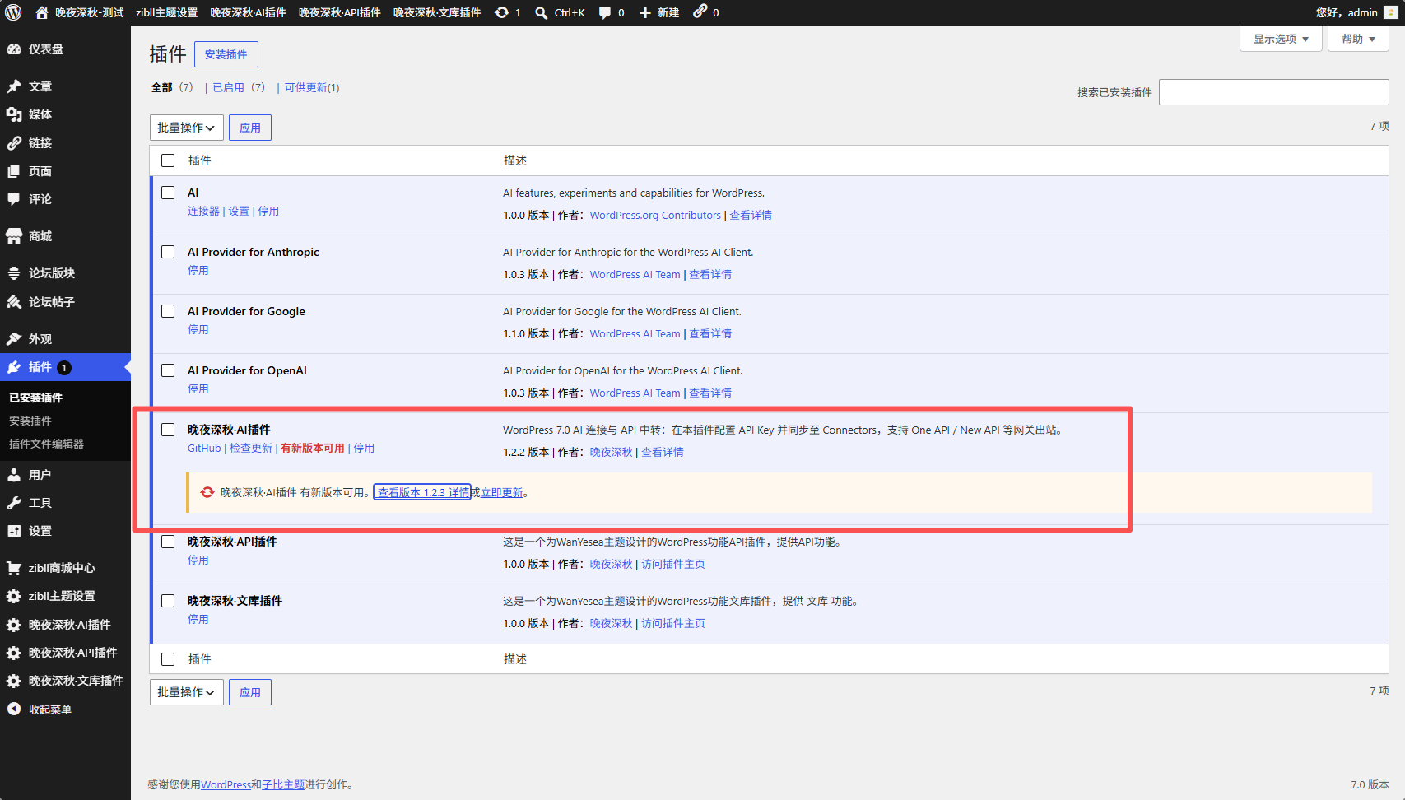Screen dimensions: 1405x800
Task: Open 链接 chain icon in sidebar
Action: (14, 143)
